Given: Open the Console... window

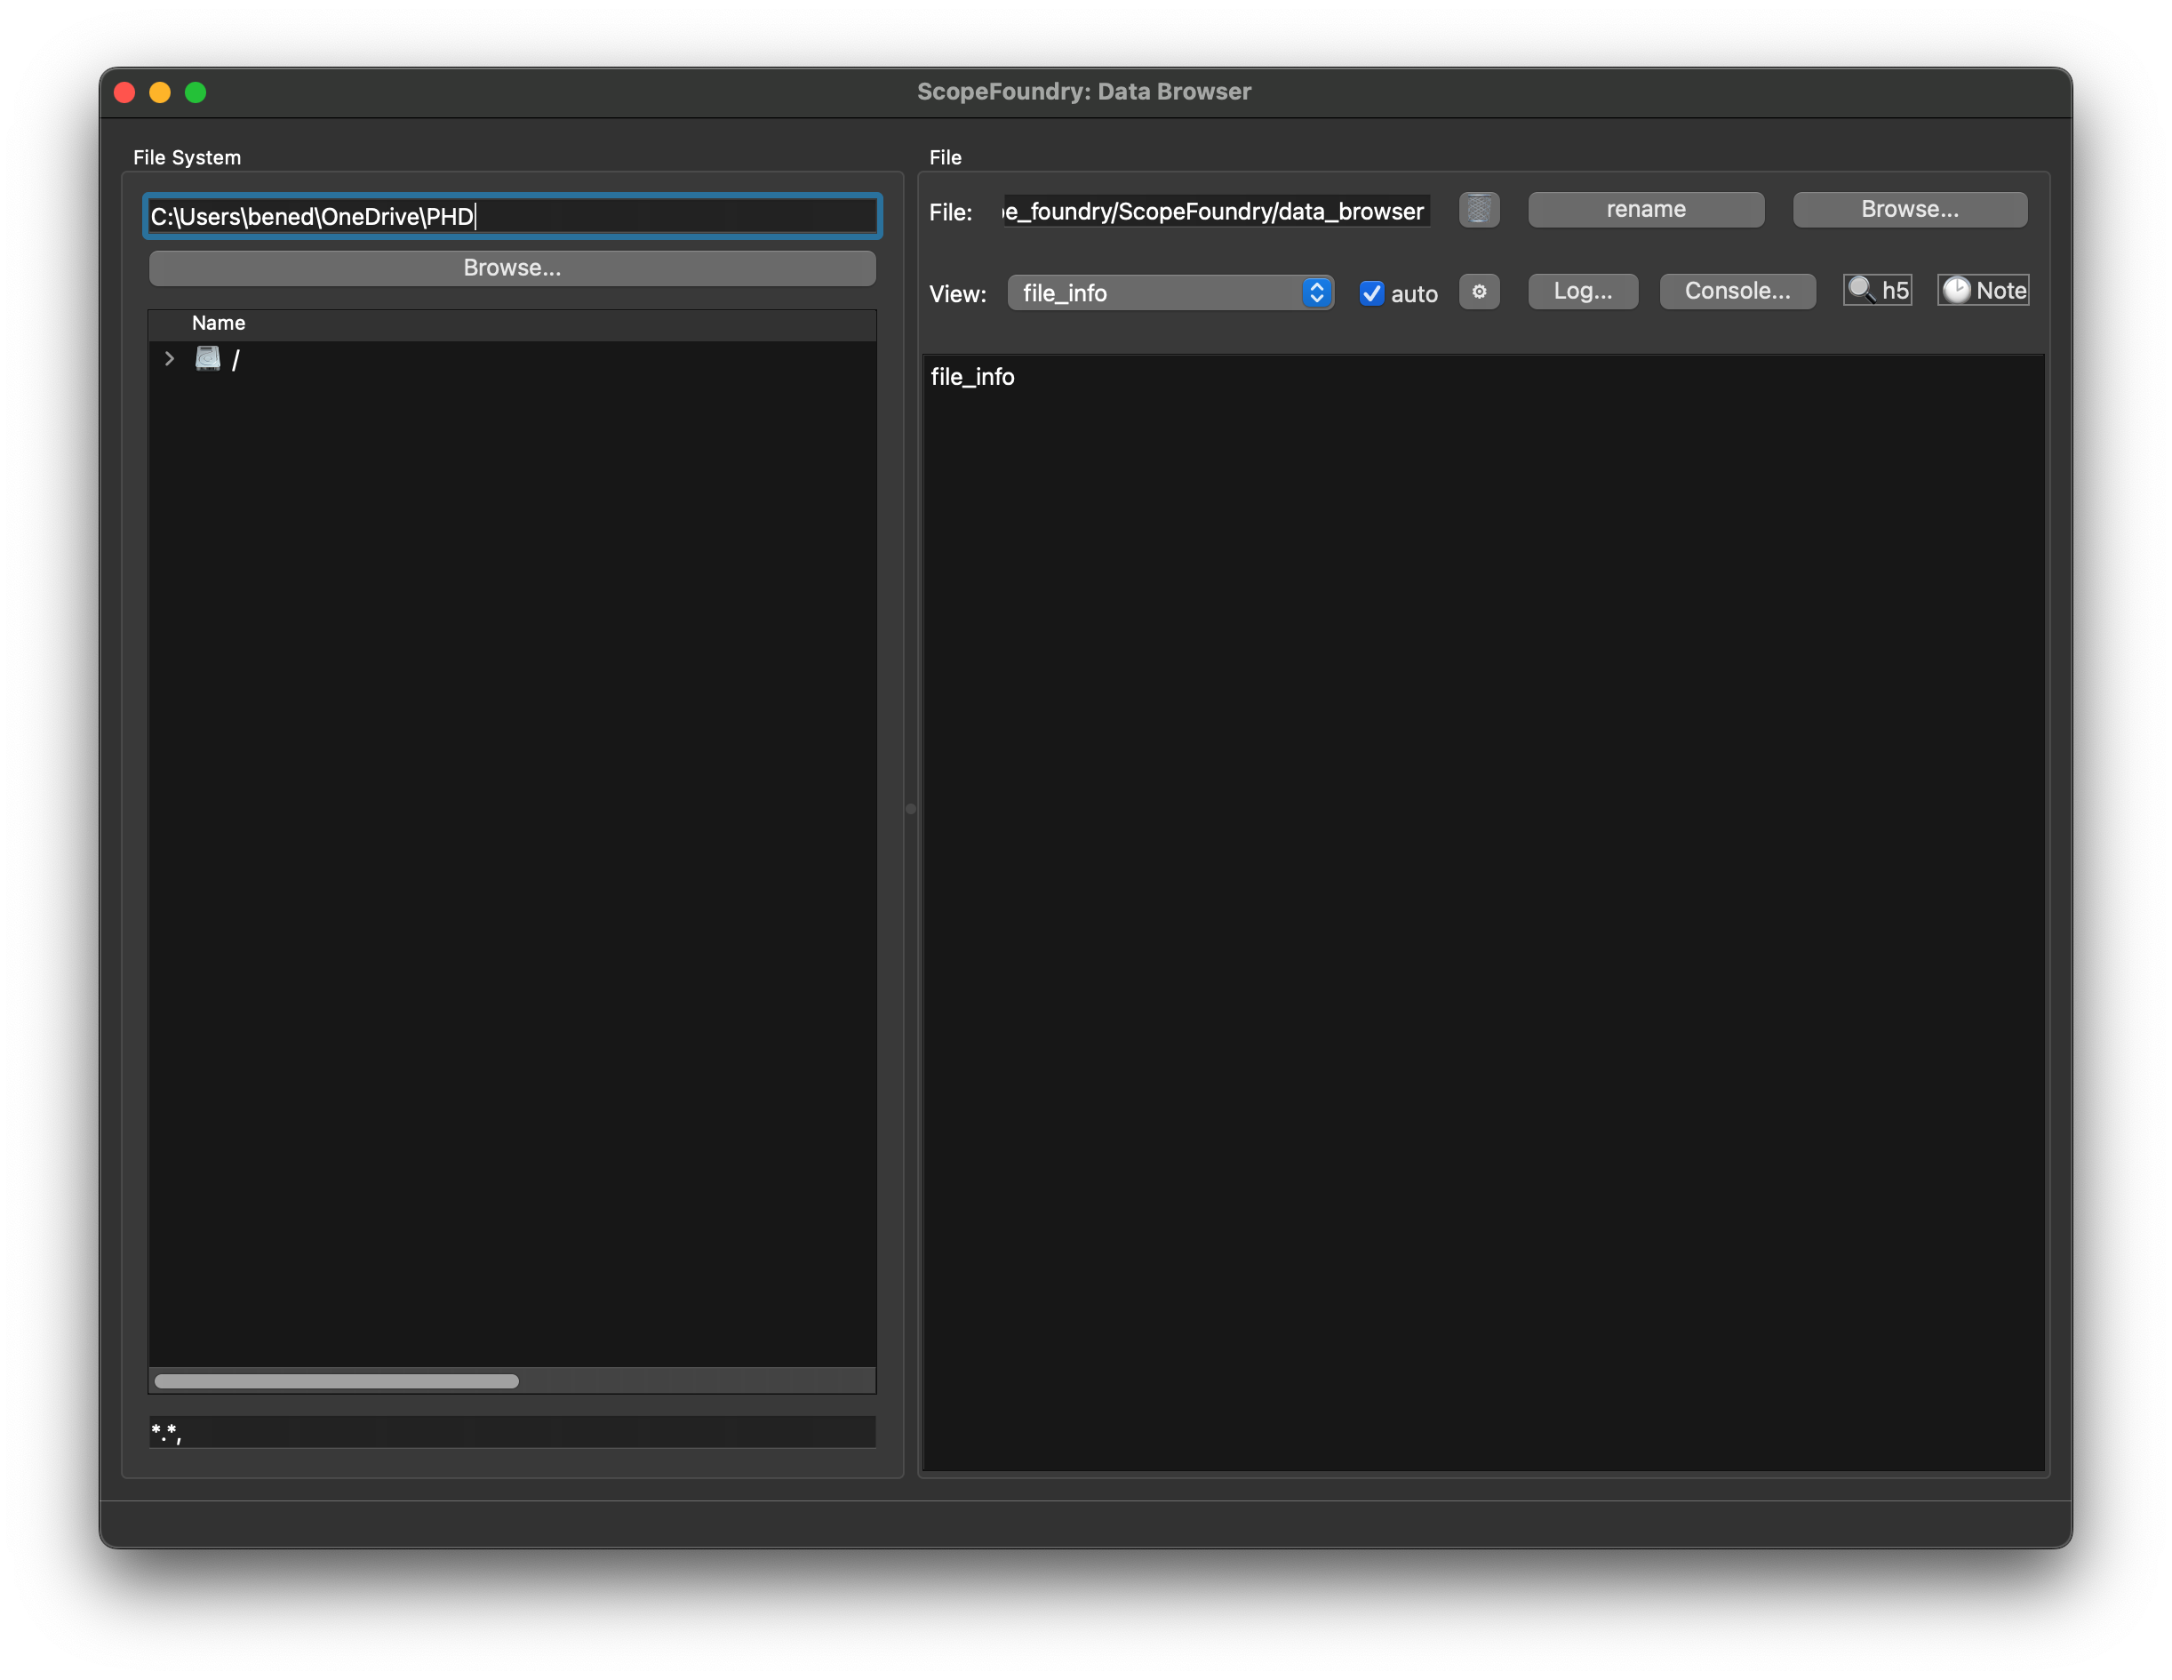Looking at the screenshot, I should [1737, 292].
